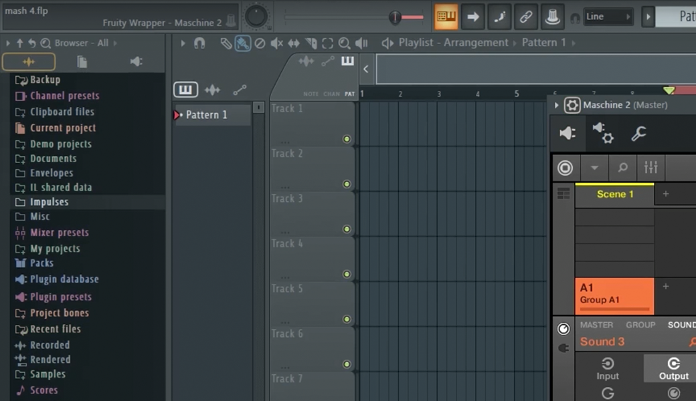Image resolution: width=696 pixels, height=401 pixels.
Task: Switch to the MASTER tab in Maschine
Action: click(x=596, y=325)
